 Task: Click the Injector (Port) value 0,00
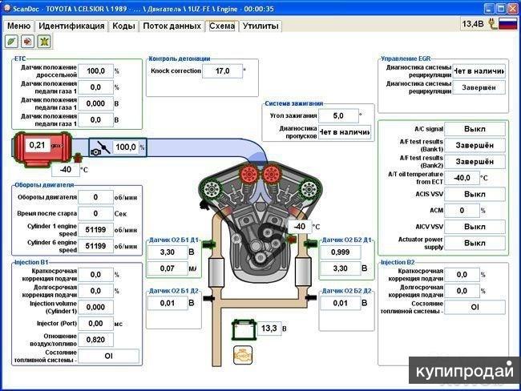pos(95,324)
